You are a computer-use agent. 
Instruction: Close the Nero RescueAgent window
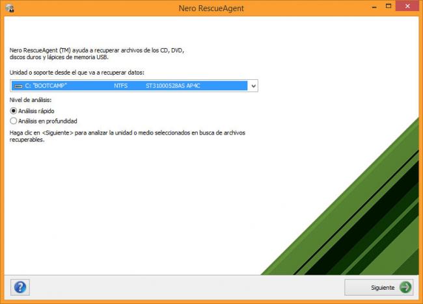(407, 6)
